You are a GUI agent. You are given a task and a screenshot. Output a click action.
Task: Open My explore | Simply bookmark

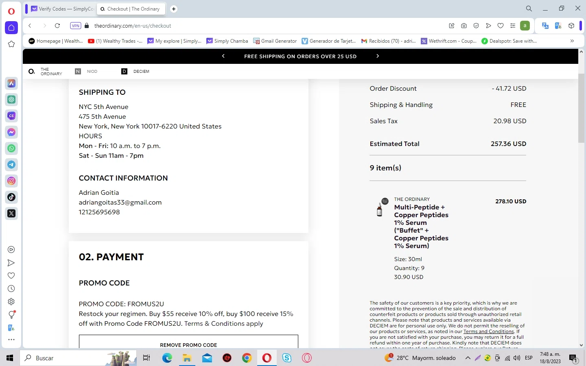point(175,41)
